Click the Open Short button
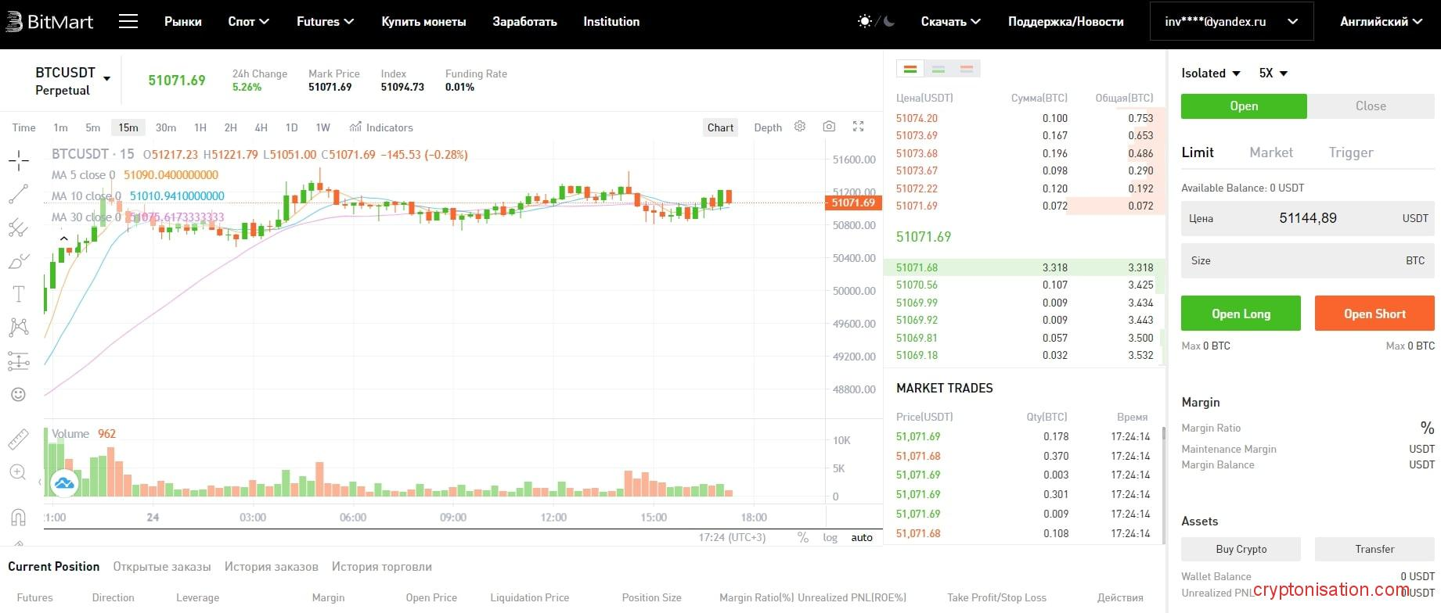 click(1374, 314)
